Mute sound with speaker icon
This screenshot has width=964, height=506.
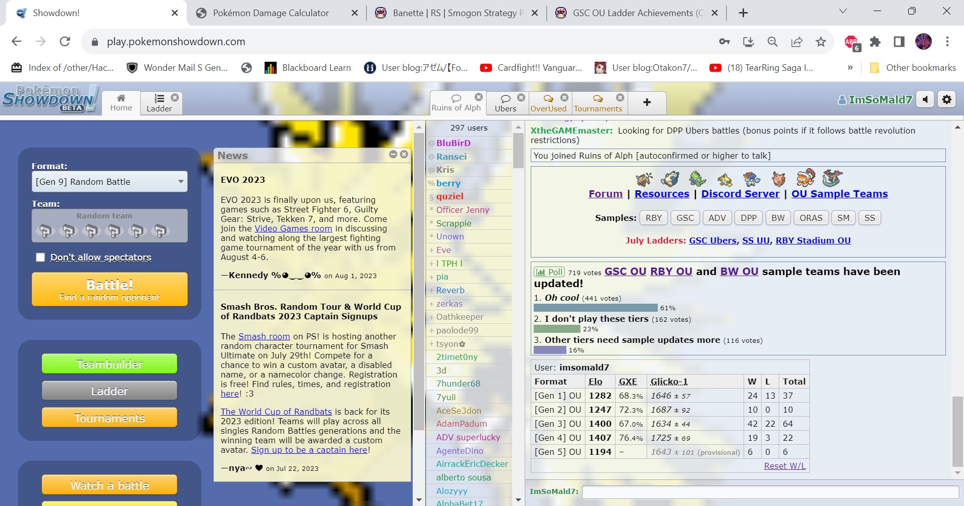(925, 99)
